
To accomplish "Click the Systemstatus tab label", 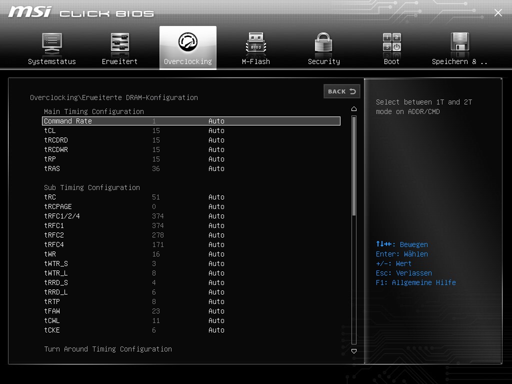I will [x=52, y=61].
